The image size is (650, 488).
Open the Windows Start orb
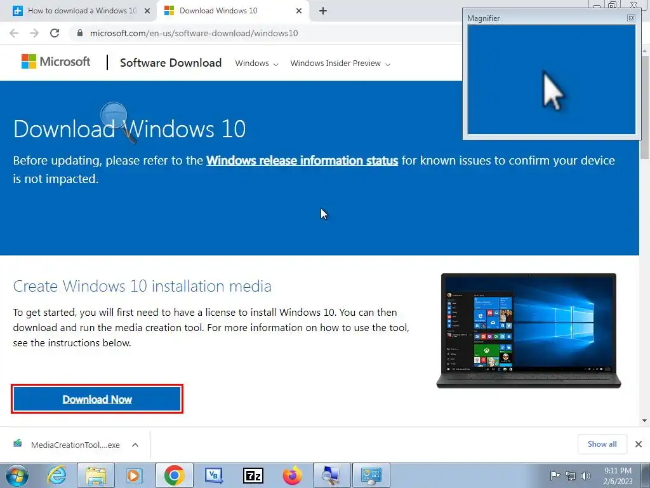click(x=17, y=475)
